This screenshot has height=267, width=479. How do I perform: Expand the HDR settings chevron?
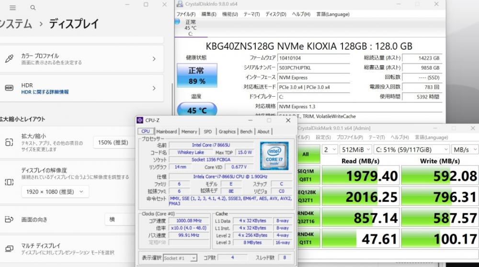tap(154, 88)
